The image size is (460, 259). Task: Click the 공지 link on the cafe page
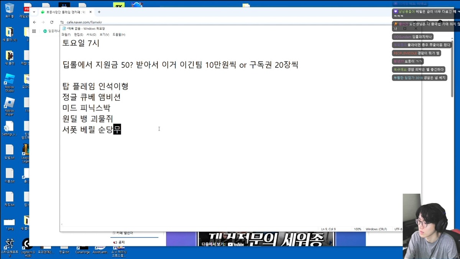point(121,243)
